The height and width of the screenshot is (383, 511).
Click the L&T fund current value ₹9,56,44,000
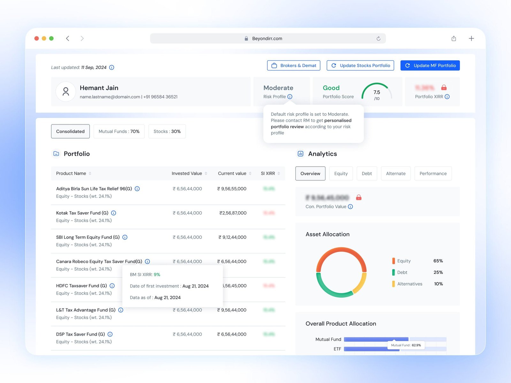pyautogui.click(x=232, y=310)
